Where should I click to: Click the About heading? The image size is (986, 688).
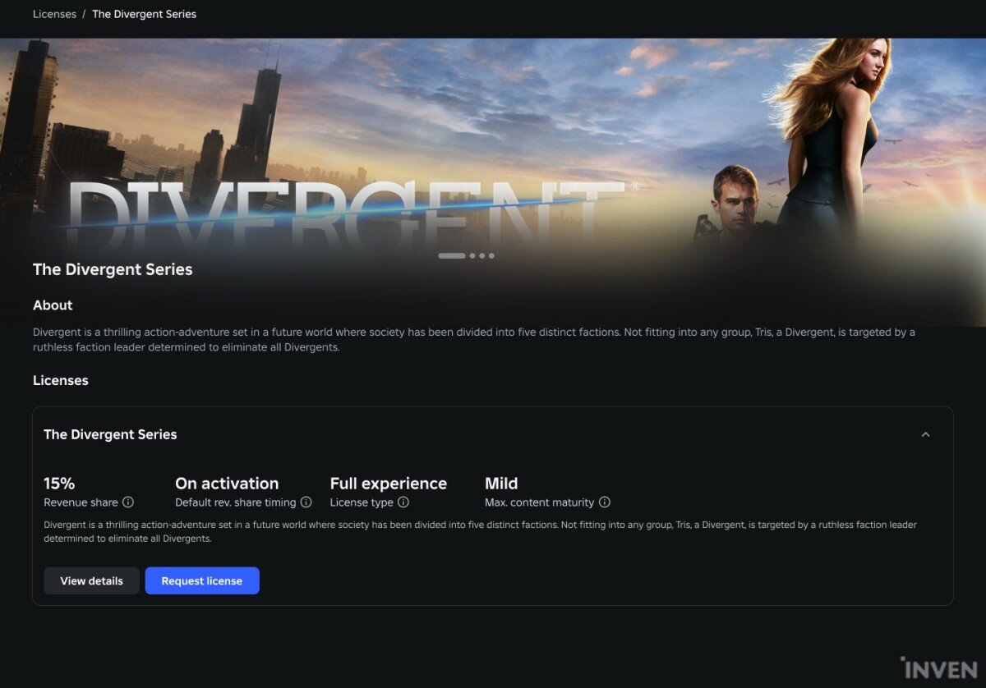(53, 305)
